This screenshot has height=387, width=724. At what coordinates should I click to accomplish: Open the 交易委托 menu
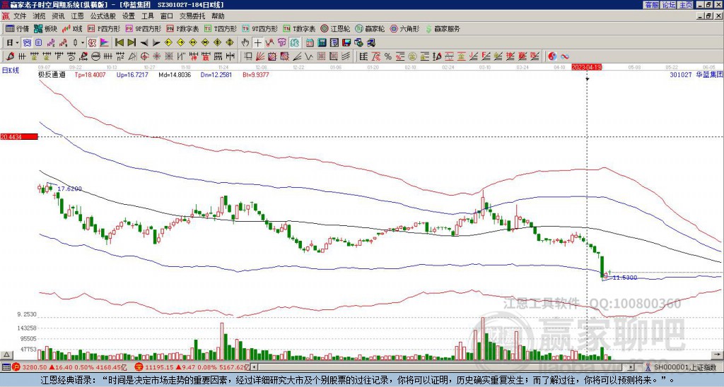[x=192, y=16]
